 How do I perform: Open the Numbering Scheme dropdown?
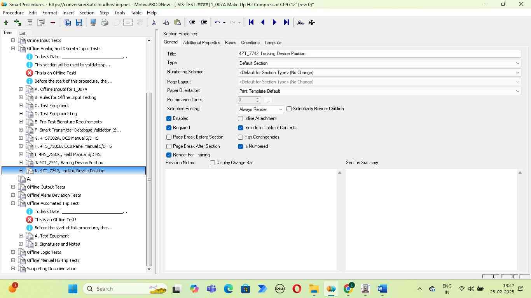[x=379, y=73]
